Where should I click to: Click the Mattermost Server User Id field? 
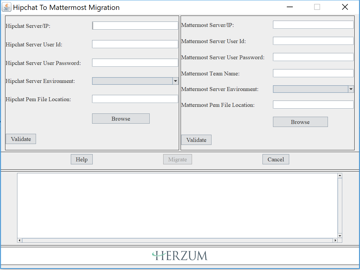[x=313, y=41]
